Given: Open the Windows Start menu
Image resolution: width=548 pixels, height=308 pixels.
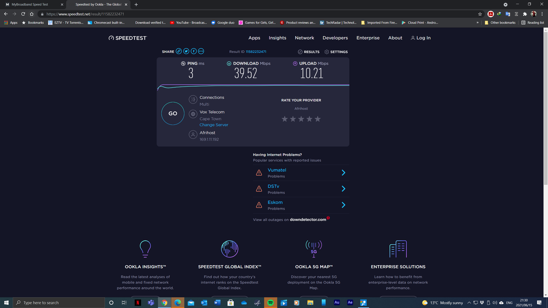Looking at the screenshot, I should pyautogui.click(x=7, y=302).
